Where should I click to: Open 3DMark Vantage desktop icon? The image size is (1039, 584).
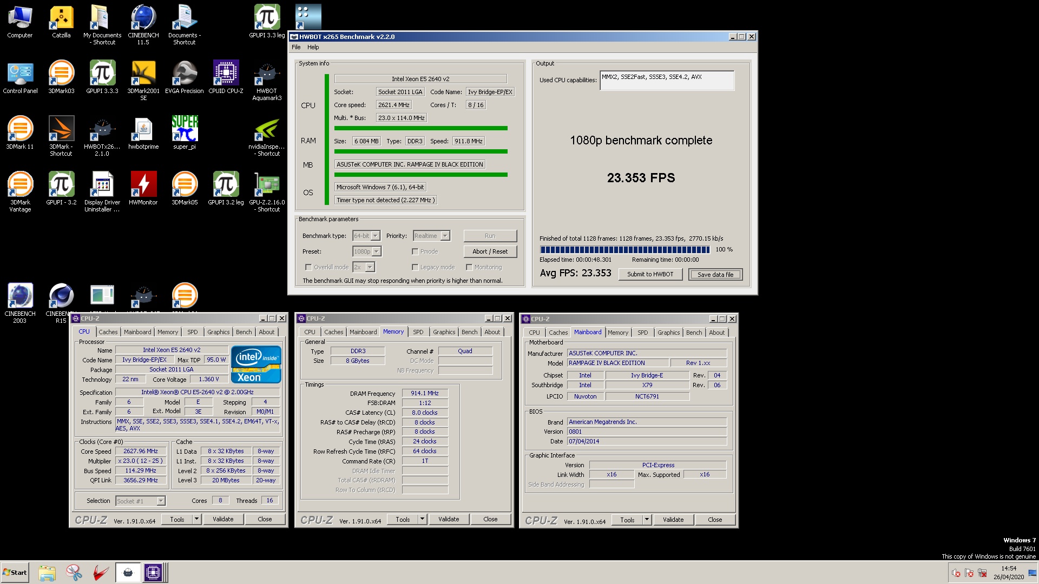pos(20,191)
